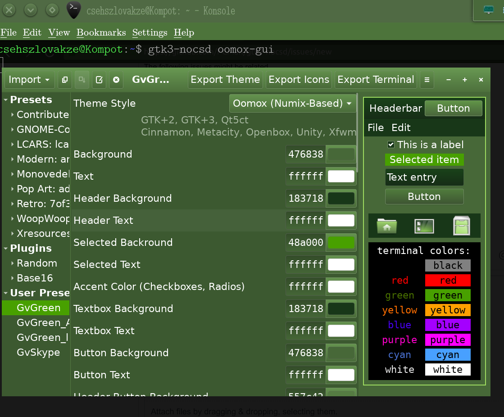Click the preview Text entry field
The height and width of the screenshot is (417, 504).
pyautogui.click(x=424, y=177)
